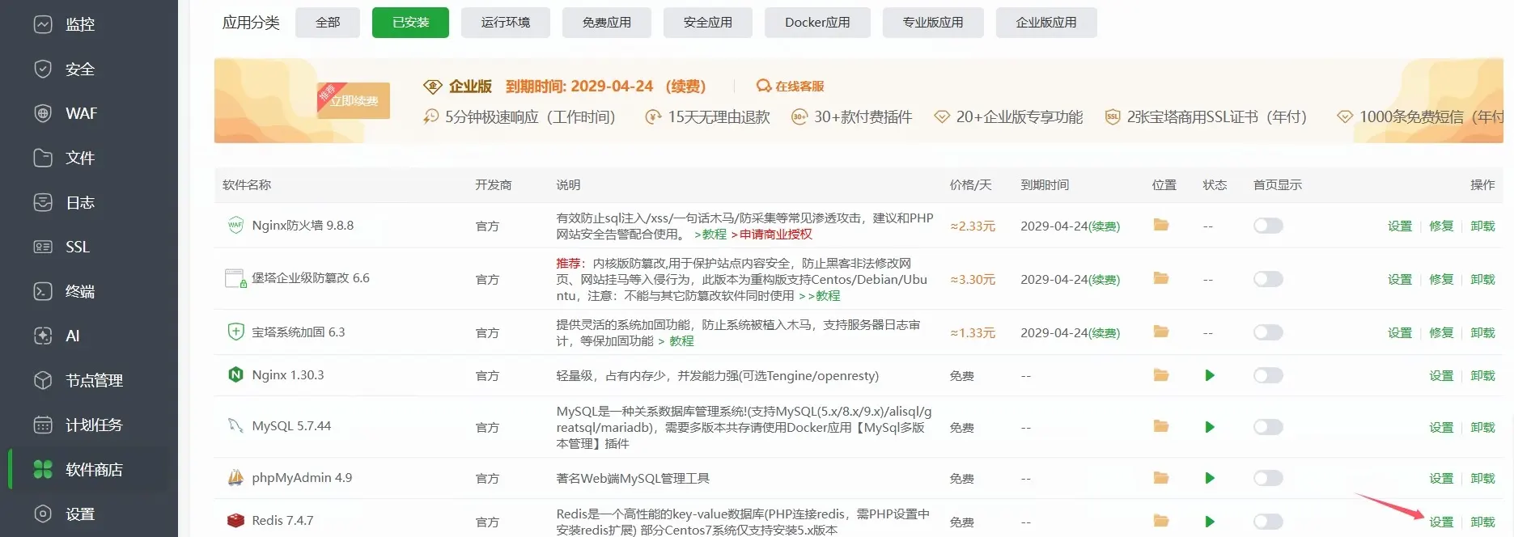This screenshot has width=1514, height=537.
Task: Click the (续费) link next to 到期时间 in banner
Action: (x=685, y=87)
